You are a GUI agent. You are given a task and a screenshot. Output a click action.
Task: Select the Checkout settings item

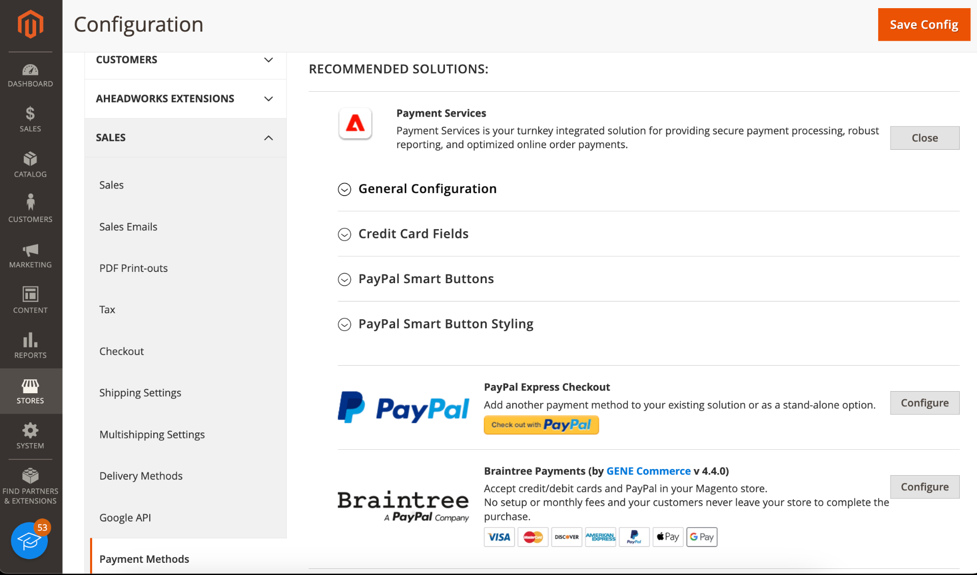(122, 351)
